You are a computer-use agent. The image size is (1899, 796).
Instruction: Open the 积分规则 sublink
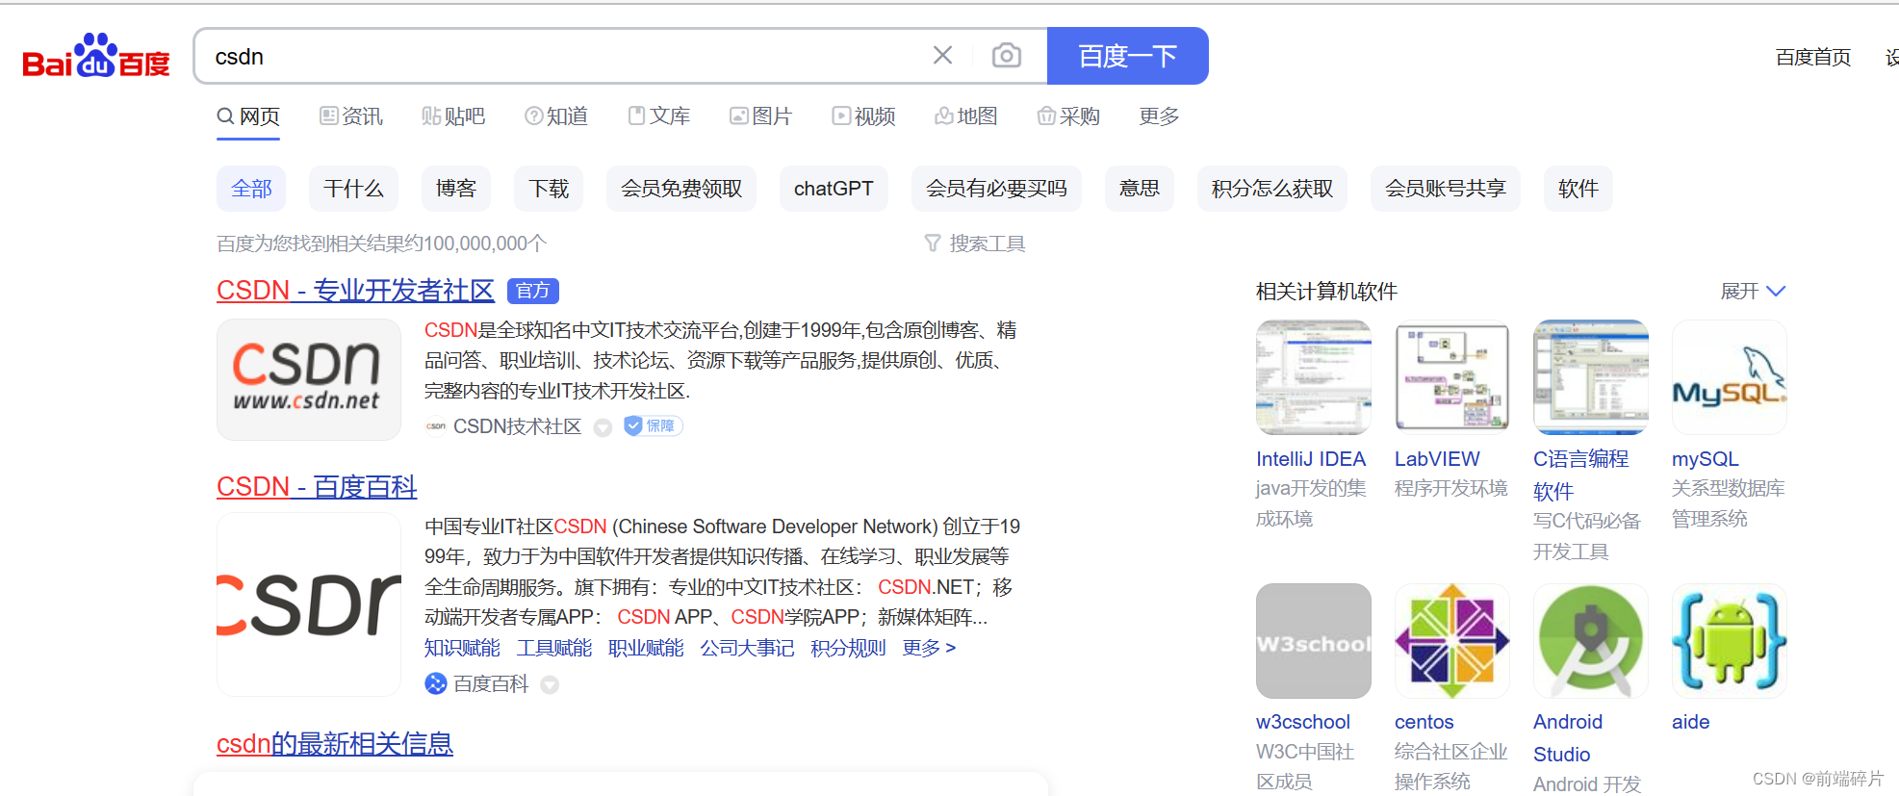[x=848, y=648]
